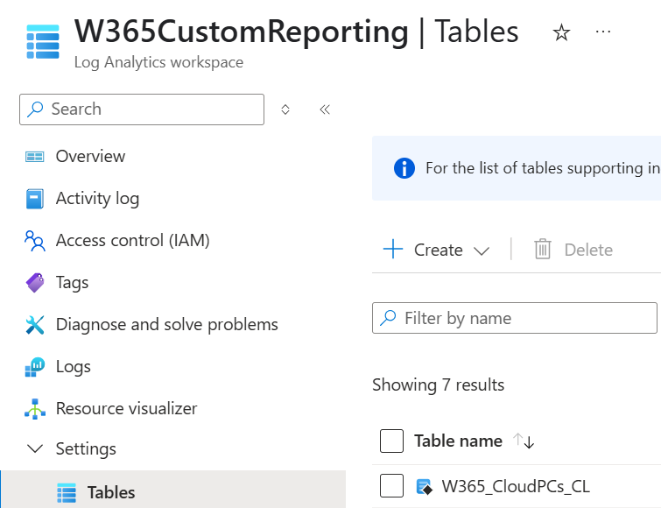Favorite this workspace with the star icon
This screenshot has height=508, width=661.
pos(561,32)
